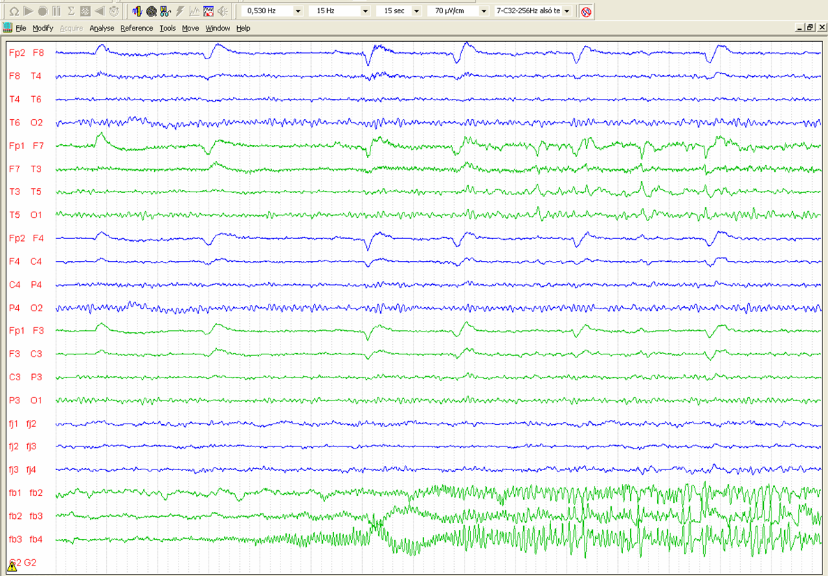828x576 pixels.
Task: Open the Window menu
Action: coord(218,28)
